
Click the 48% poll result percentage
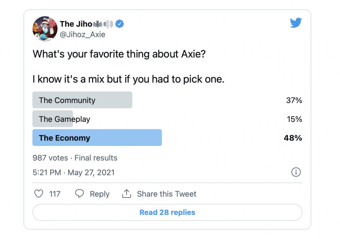pos(293,138)
